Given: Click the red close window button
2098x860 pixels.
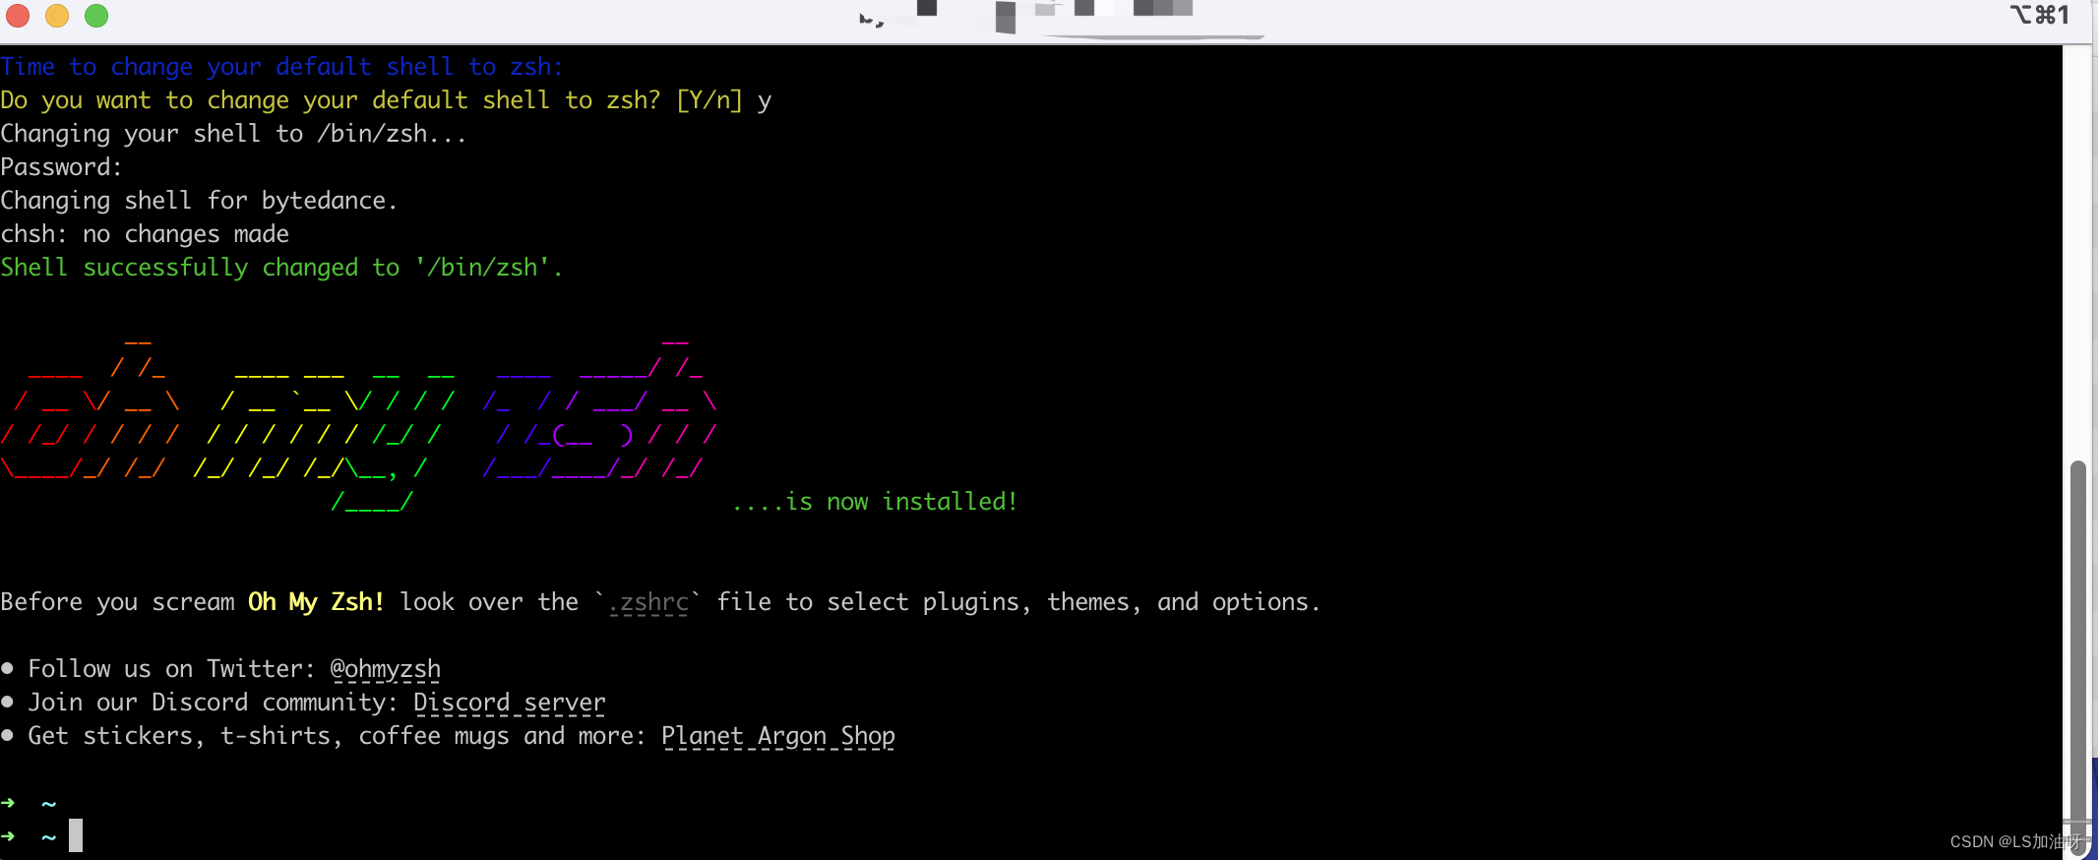Looking at the screenshot, I should pyautogui.click(x=18, y=16).
